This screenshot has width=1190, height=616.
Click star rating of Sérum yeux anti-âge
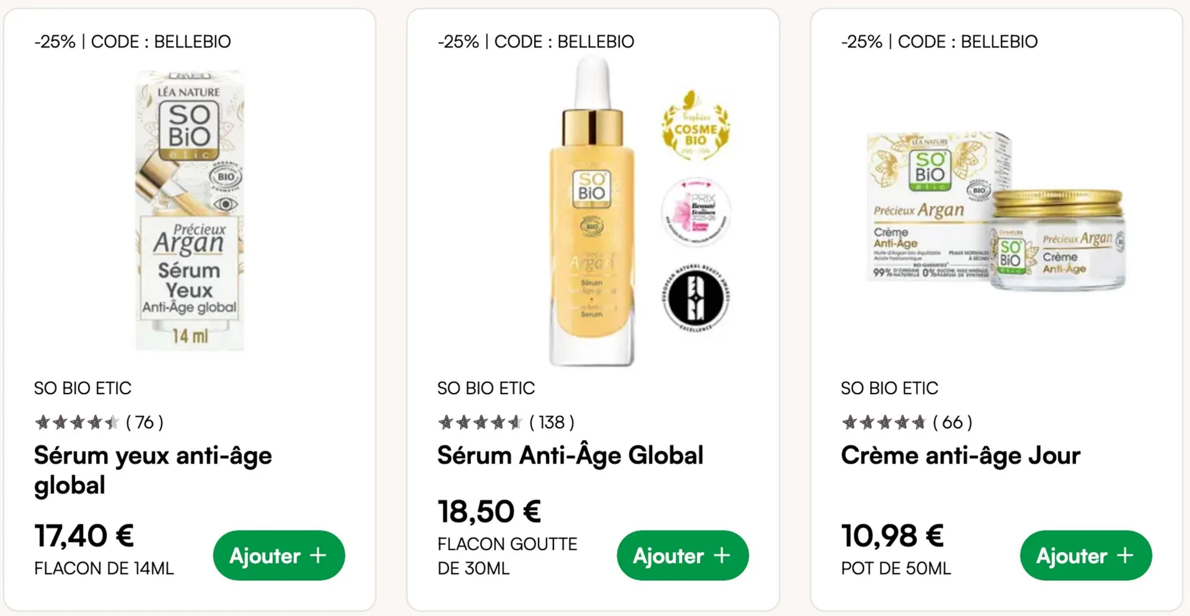(x=77, y=423)
